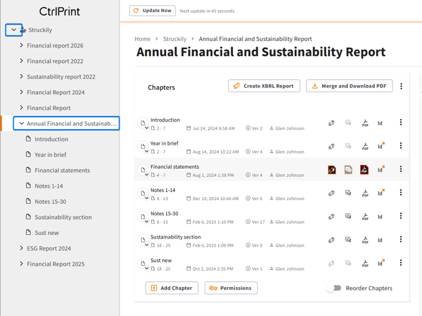The width and height of the screenshot is (422, 316).
Task: Click document icon next to Sust new chapter
Action: [x=143, y=264]
